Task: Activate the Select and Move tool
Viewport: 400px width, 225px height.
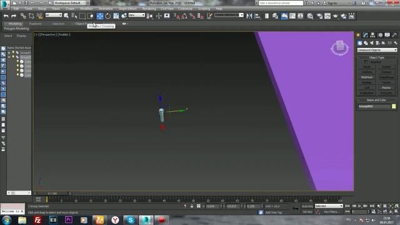Action: [x=100, y=16]
